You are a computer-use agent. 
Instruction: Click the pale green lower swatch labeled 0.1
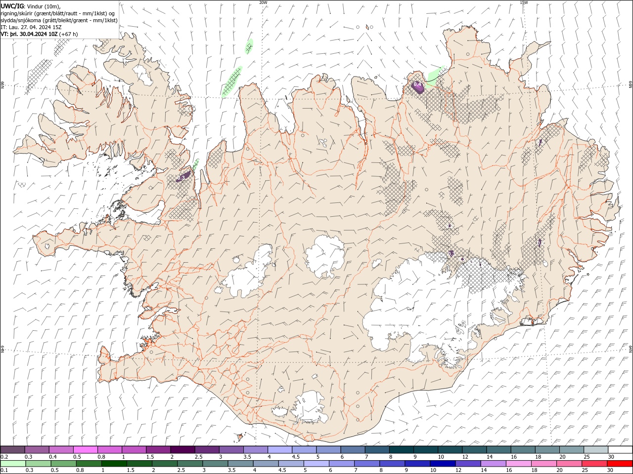(13, 464)
